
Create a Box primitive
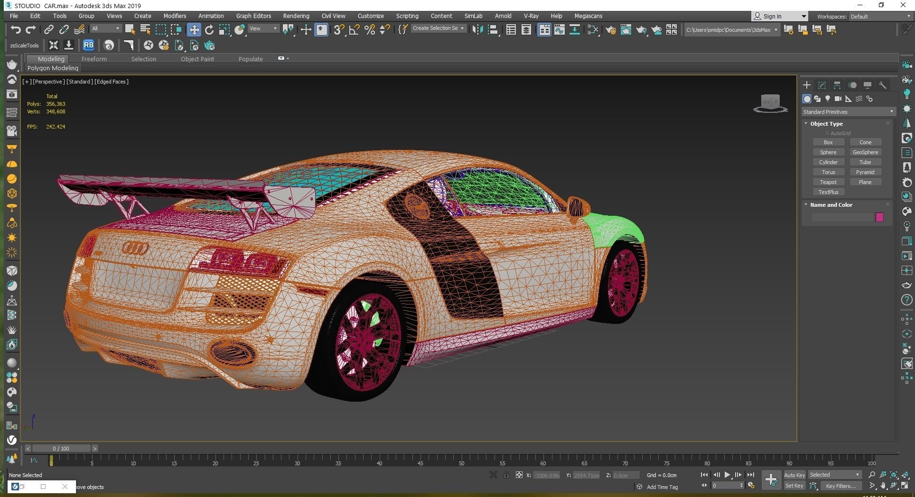pos(828,142)
